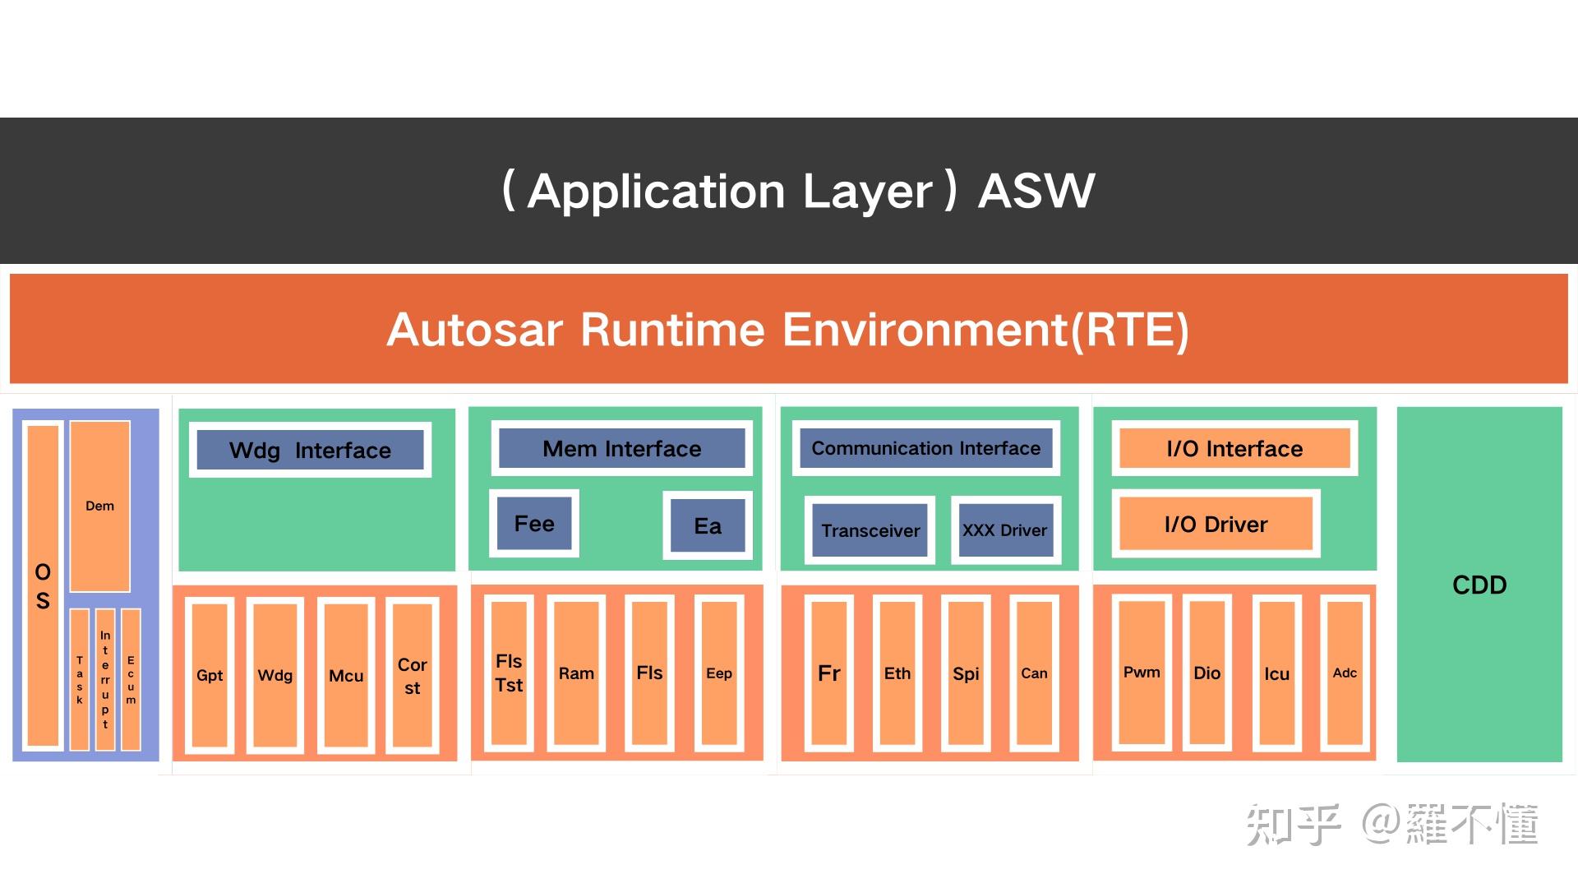Viewport: 1578px width, 888px height.
Task: Select the Transceiver block
Action: 870,530
